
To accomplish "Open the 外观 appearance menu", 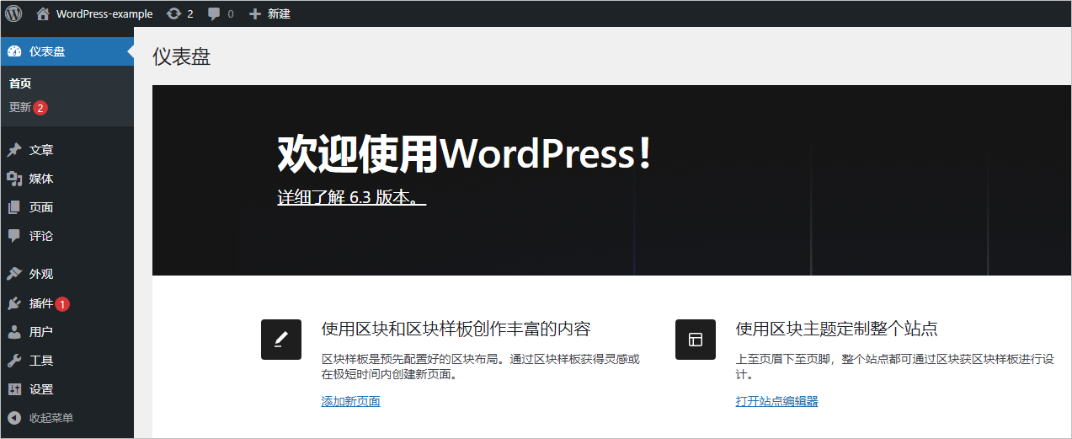I will 41,274.
